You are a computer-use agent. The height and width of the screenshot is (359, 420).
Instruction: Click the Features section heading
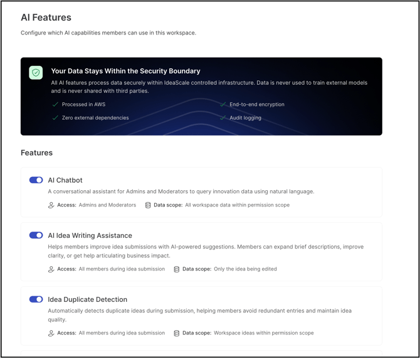point(37,153)
